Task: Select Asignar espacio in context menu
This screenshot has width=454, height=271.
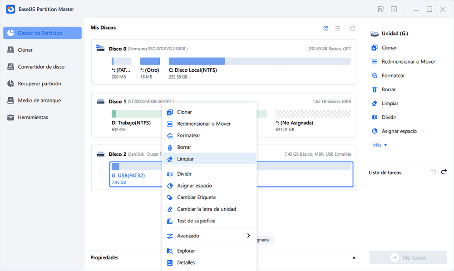Action: (209, 186)
